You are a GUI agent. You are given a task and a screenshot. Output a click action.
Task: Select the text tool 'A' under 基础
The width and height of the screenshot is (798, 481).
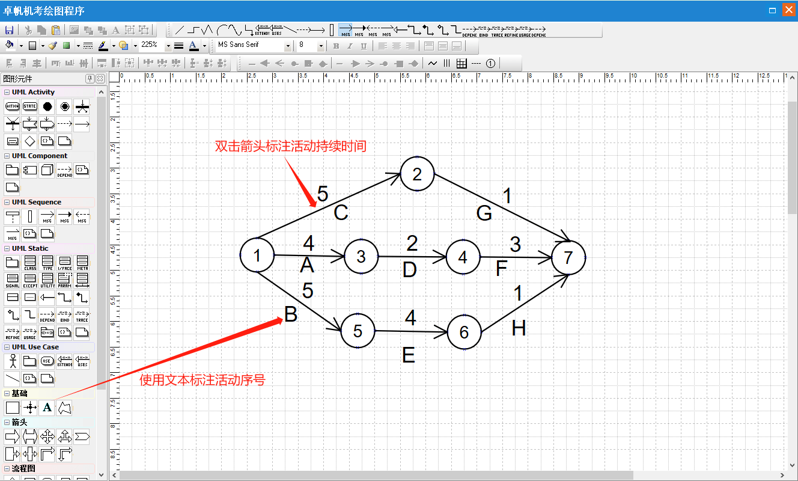pos(47,408)
